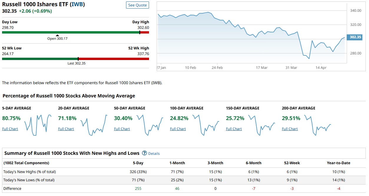
Task: Open Full Chart under 200-Day Average
Action: (x=290, y=129)
